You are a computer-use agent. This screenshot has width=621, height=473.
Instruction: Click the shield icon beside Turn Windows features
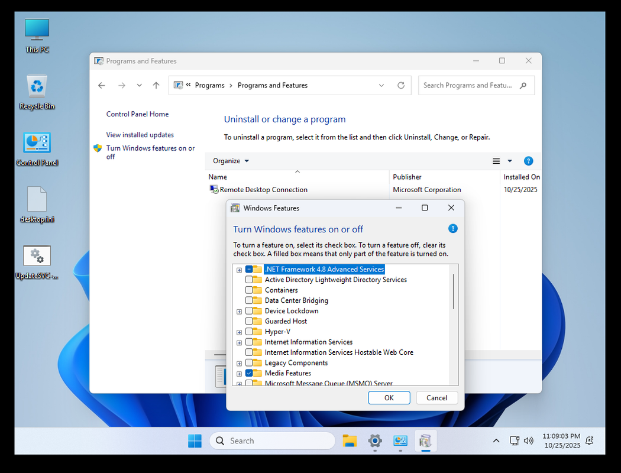tap(98, 148)
